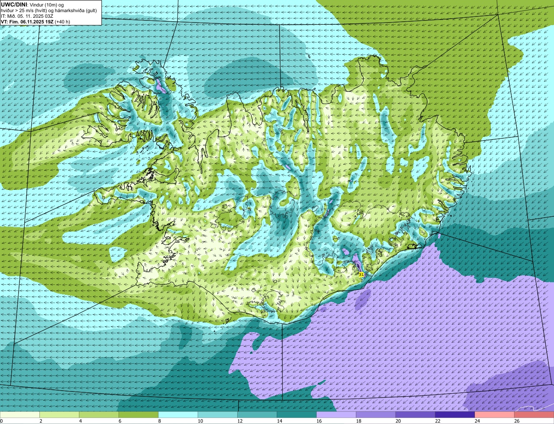Click the 8–10 m/s light cyan swatch

coord(178,414)
